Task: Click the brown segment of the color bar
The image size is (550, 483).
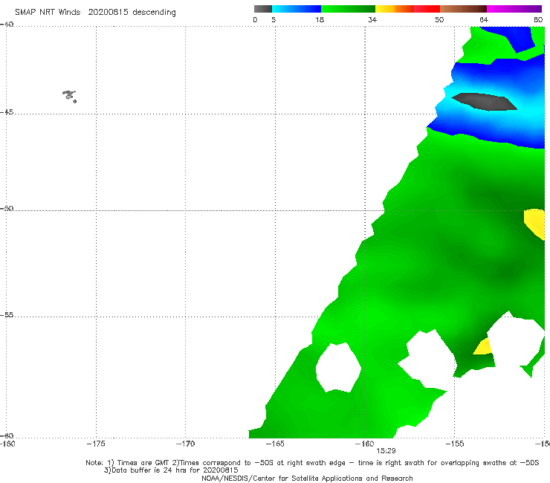Action: pyautogui.click(x=463, y=9)
